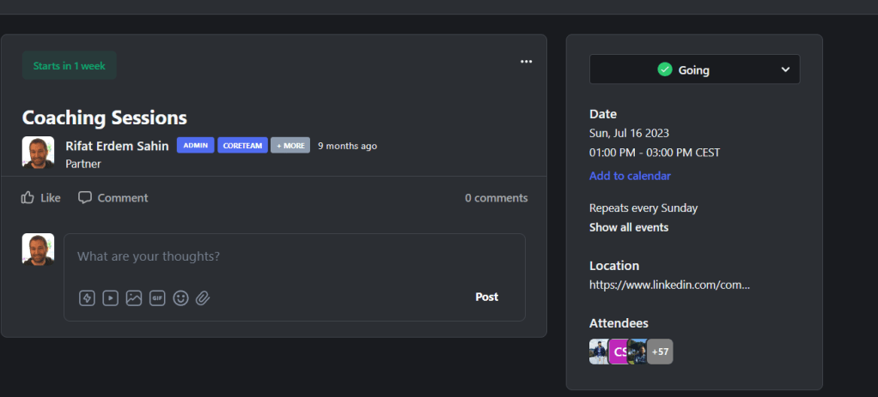Like the Coaching Sessions post

[41, 197]
